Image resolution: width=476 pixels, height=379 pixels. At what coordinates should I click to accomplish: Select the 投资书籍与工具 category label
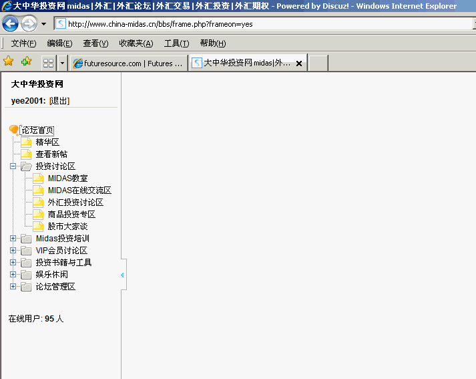click(63, 262)
